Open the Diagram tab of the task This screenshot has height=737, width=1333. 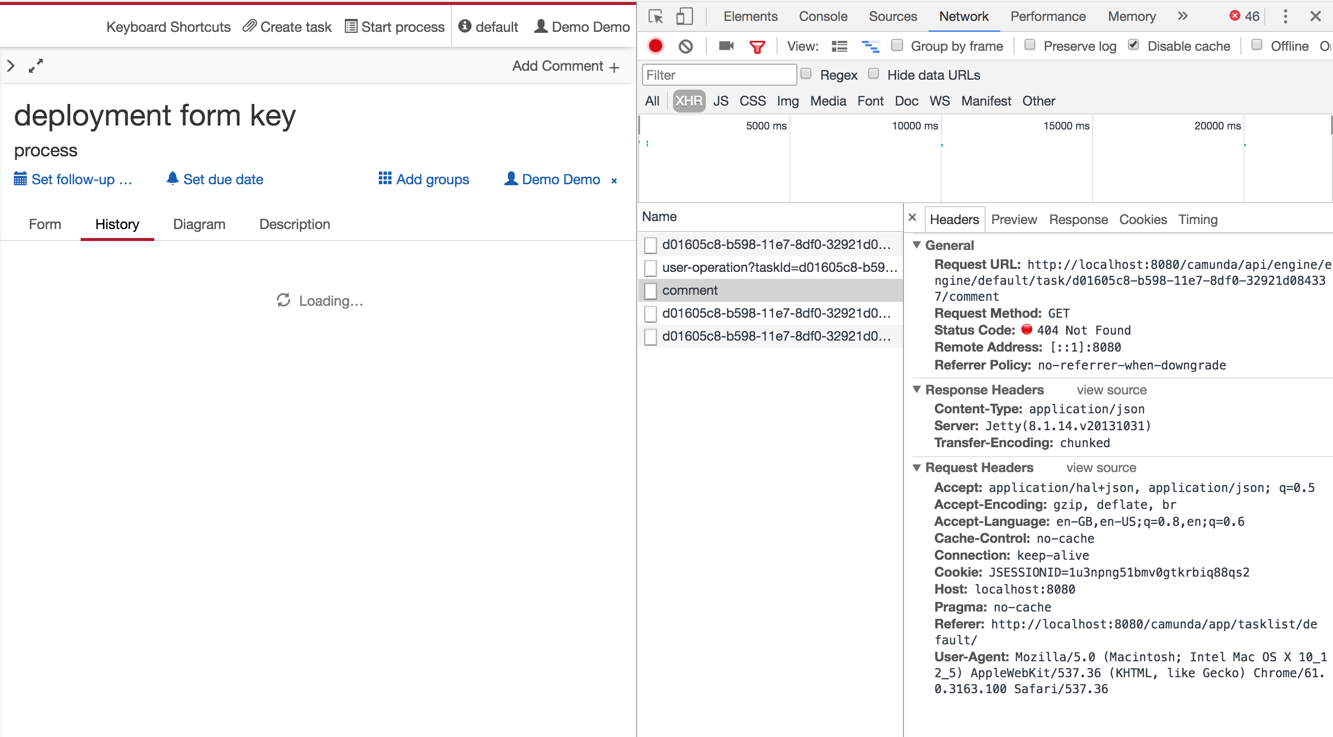pyautogui.click(x=199, y=224)
